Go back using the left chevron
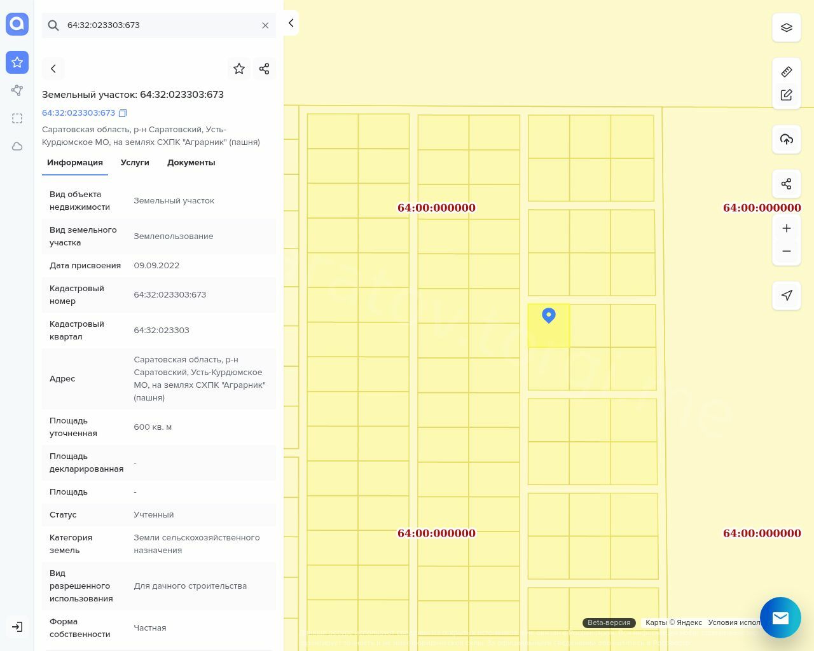Viewport: 814px width, 651px height. pyautogui.click(x=53, y=69)
